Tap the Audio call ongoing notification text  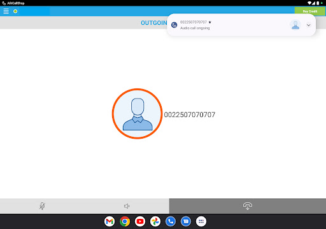195,28
